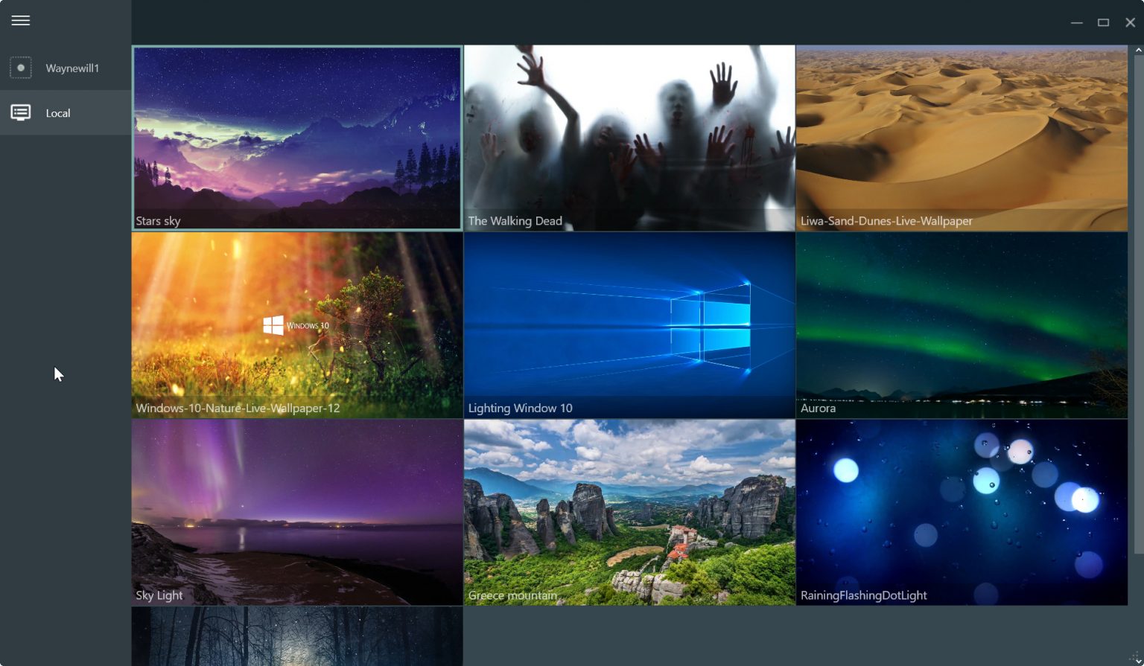The height and width of the screenshot is (666, 1144).
Task: Select the "Stars sky" wallpaper
Action: coord(296,138)
